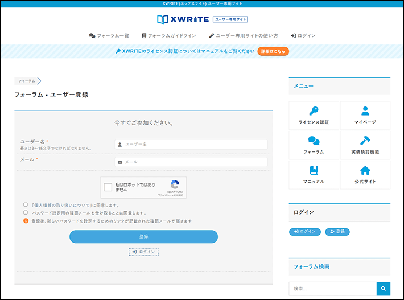Click the reCAPTCHA logo icon

(175, 184)
